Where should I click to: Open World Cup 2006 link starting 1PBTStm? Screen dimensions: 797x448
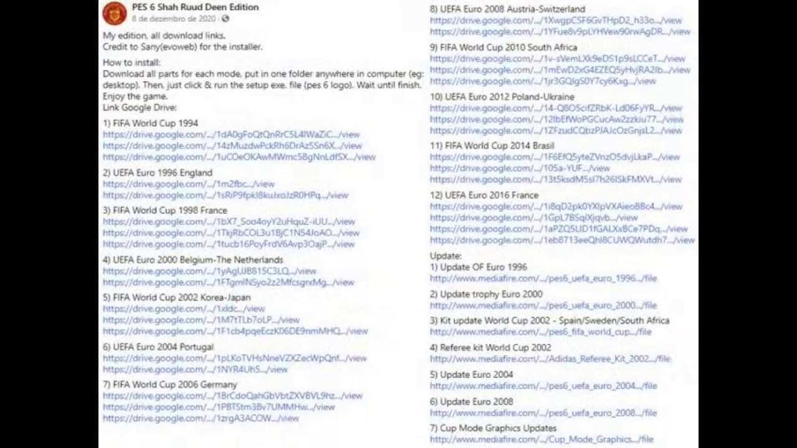click(219, 407)
